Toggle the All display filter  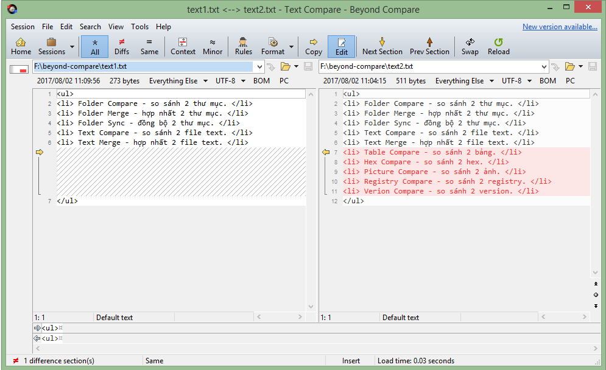(x=94, y=47)
